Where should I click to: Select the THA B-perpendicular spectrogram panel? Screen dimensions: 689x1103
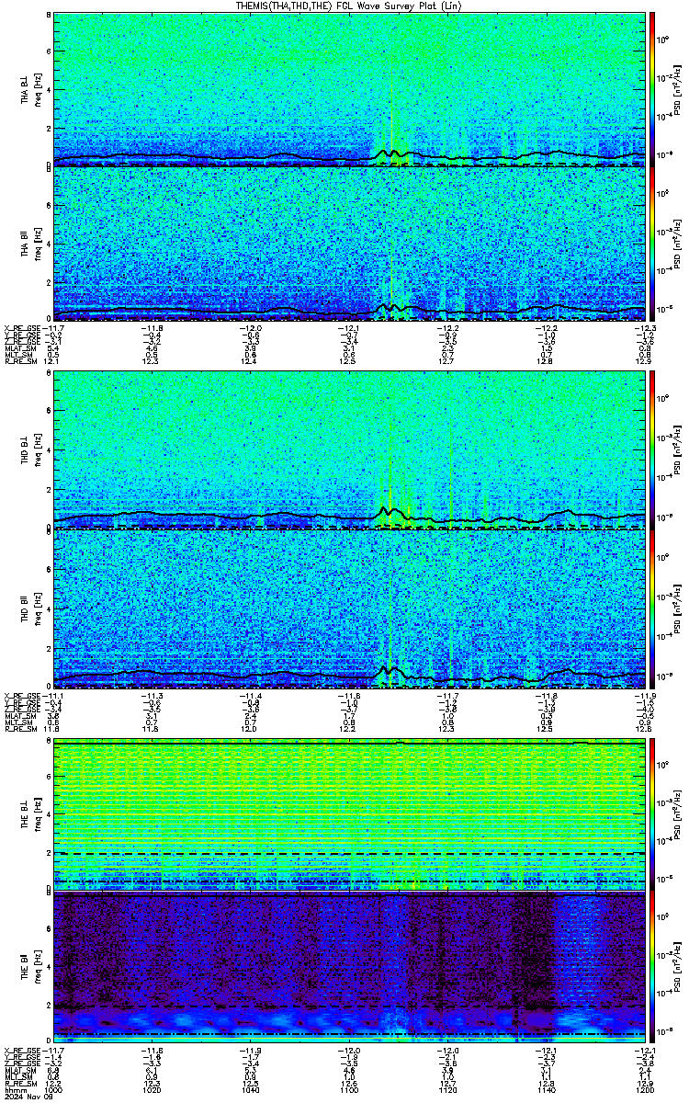pyautogui.click(x=349, y=89)
